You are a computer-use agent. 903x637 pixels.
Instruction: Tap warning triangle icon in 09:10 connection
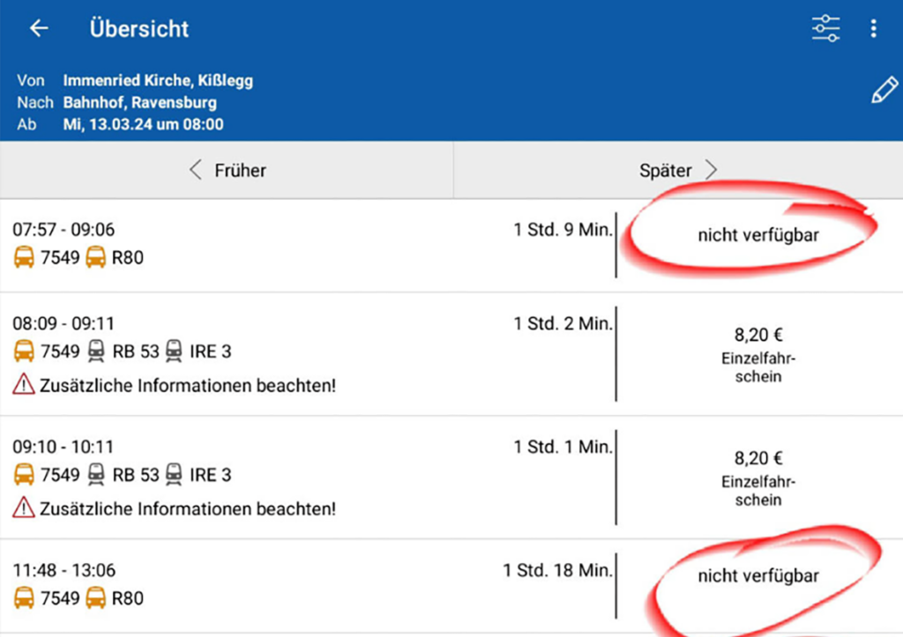[24, 508]
